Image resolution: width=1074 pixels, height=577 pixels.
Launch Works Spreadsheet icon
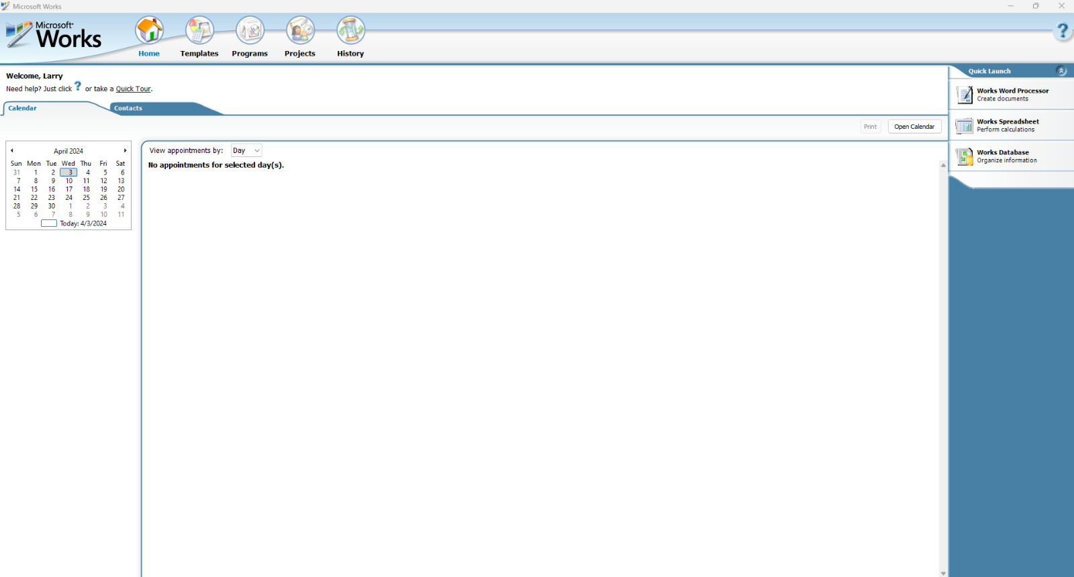click(x=965, y=125)
